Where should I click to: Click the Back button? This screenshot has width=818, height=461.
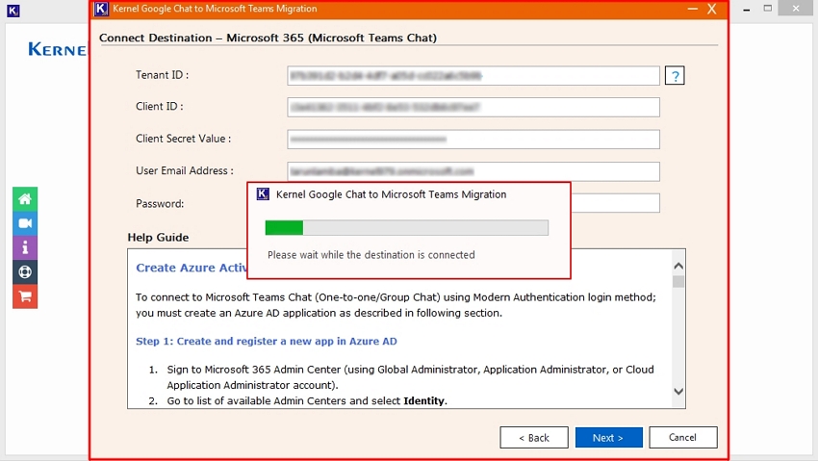pyautogui.click(x=534, y=438)
